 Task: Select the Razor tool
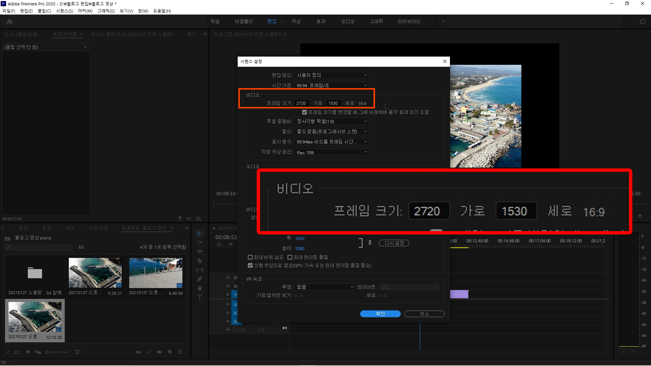point(200,261)
